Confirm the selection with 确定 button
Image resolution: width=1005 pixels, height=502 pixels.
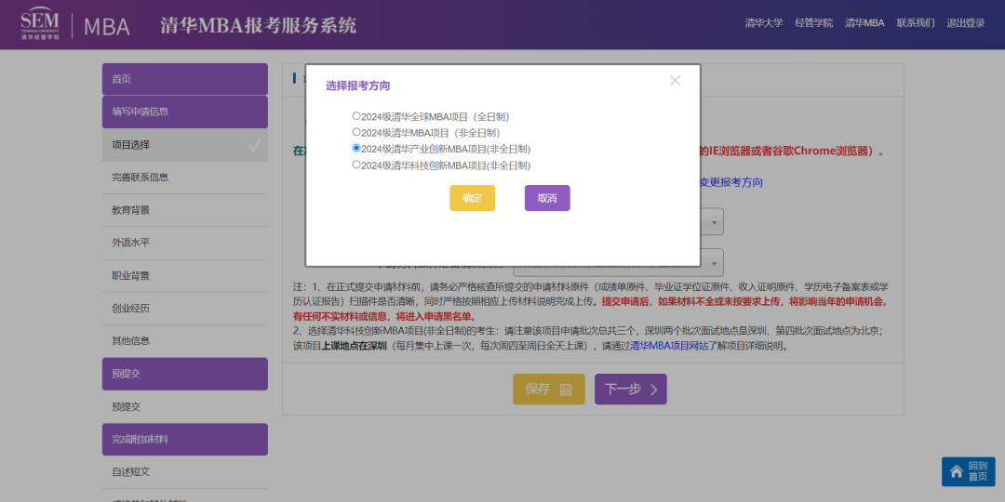(473, 198)
